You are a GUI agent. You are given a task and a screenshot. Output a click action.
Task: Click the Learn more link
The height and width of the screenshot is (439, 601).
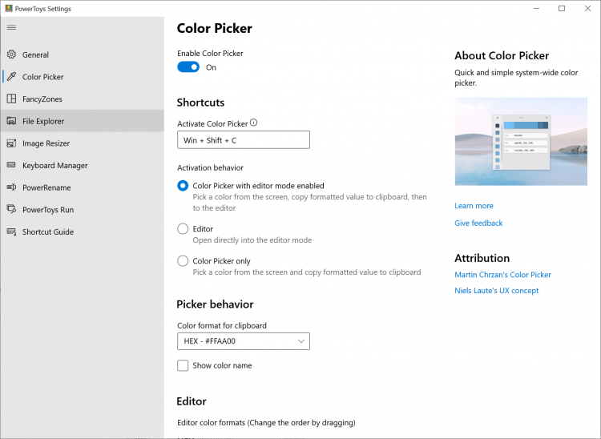pos(474,206)
